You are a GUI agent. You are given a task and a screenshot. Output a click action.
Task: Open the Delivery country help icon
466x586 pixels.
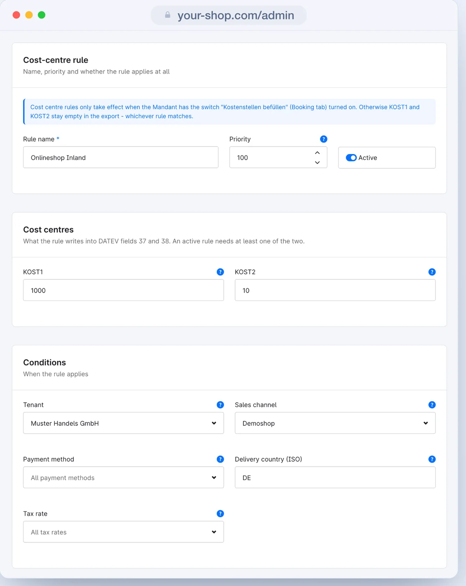click(x=432, y=459)
